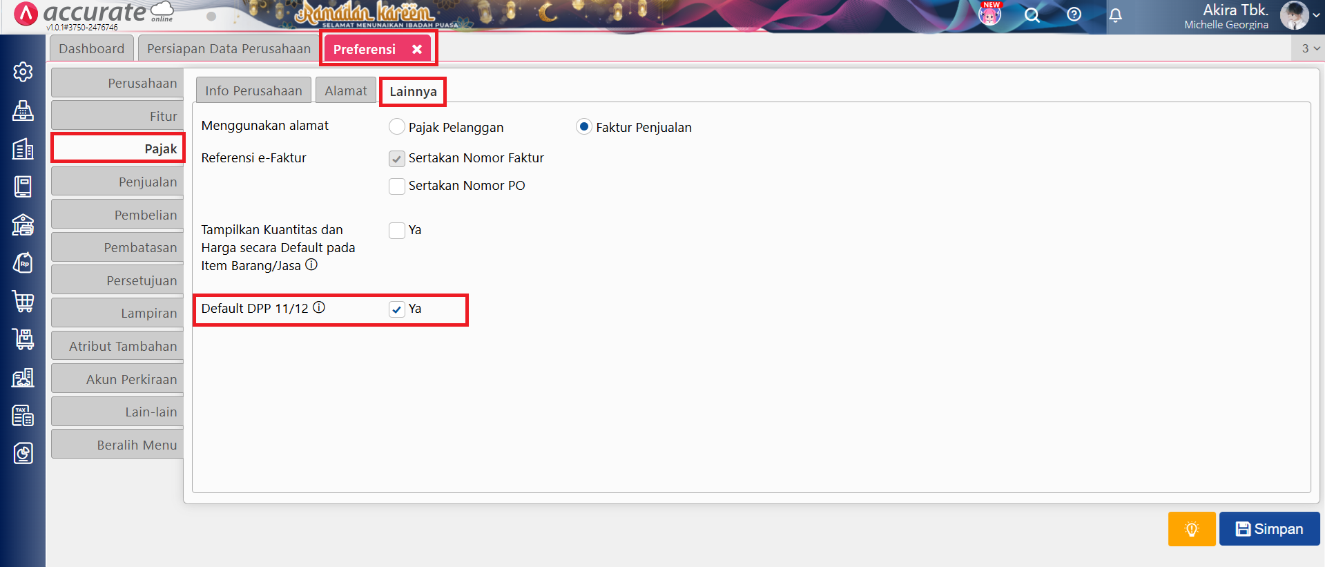This screenshot has height=567, width=1325.
Task: Open the help question mark icon
Action: pyautogui.click(x=1074, y=15)
